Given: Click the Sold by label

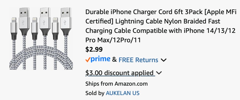Looking at the screenshot, I should (x=95, y=93).
